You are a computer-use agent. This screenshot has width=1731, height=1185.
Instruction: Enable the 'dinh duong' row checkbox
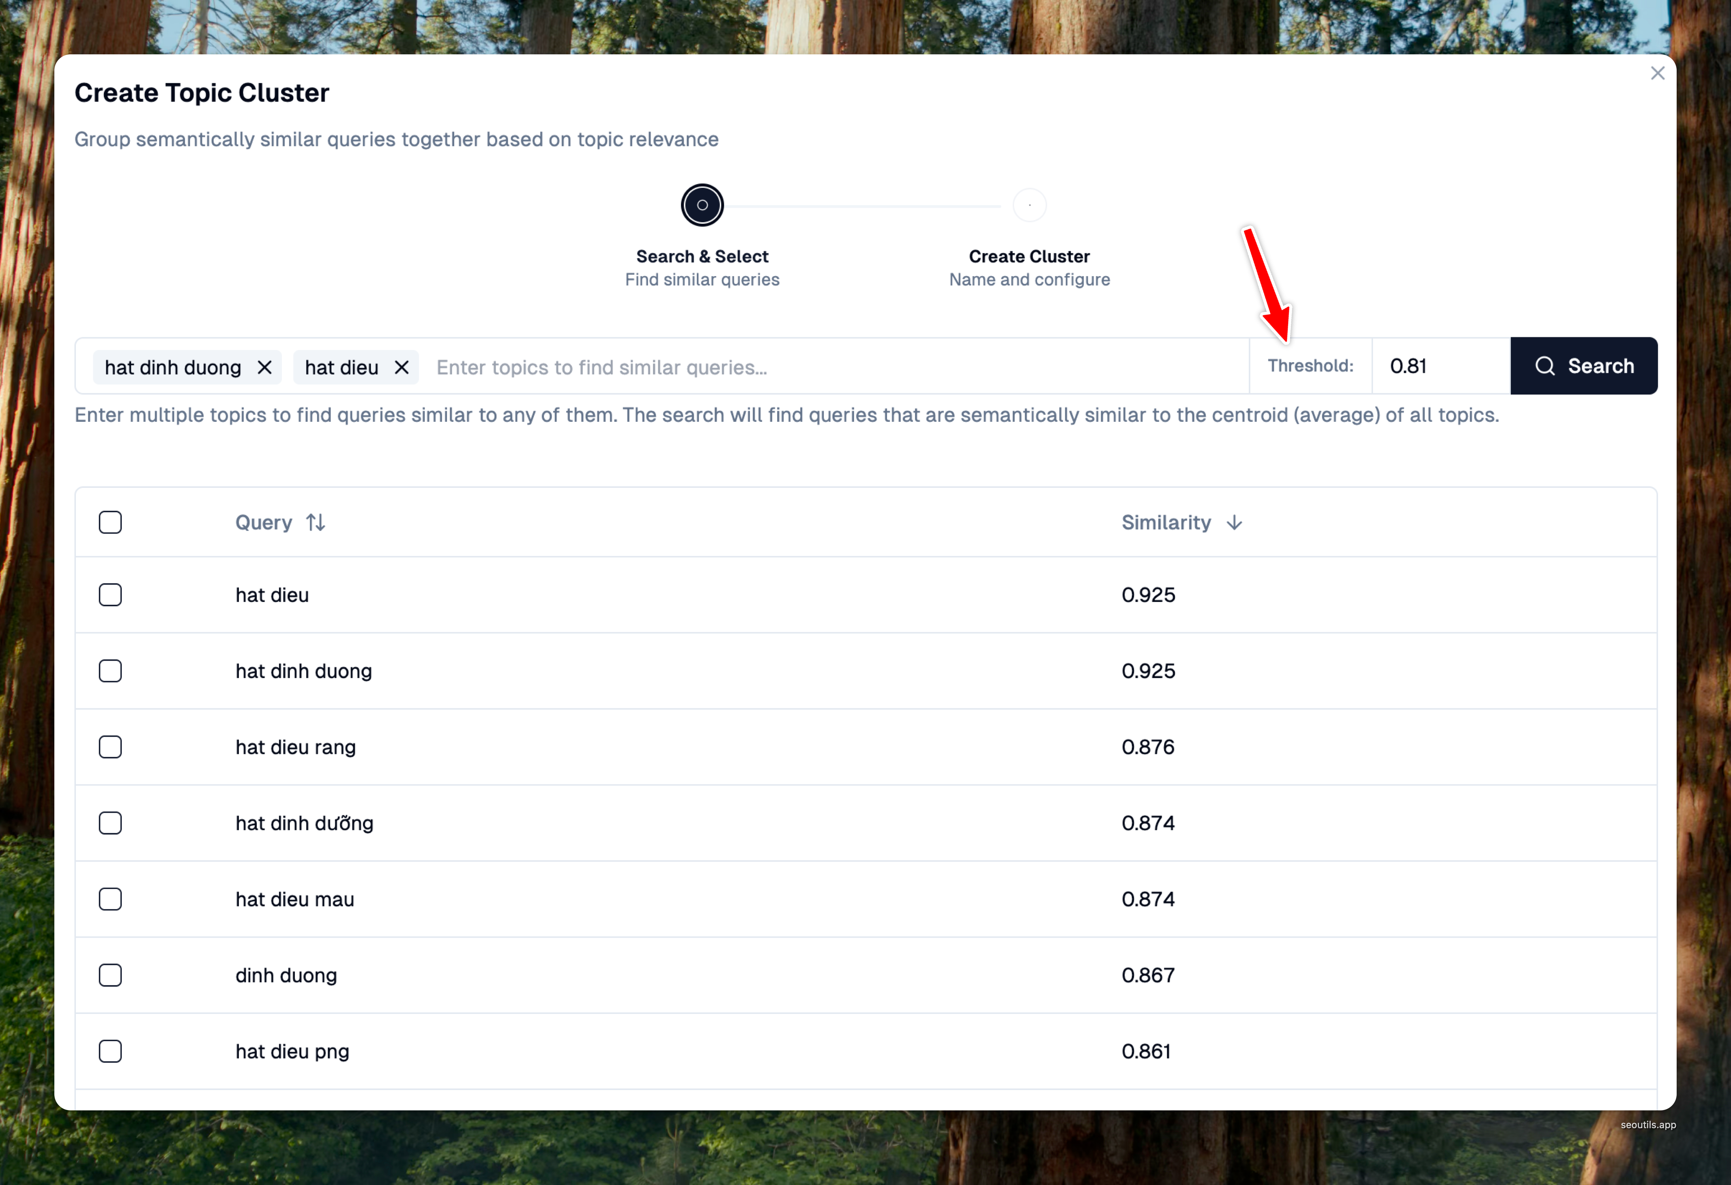[110, 975]
